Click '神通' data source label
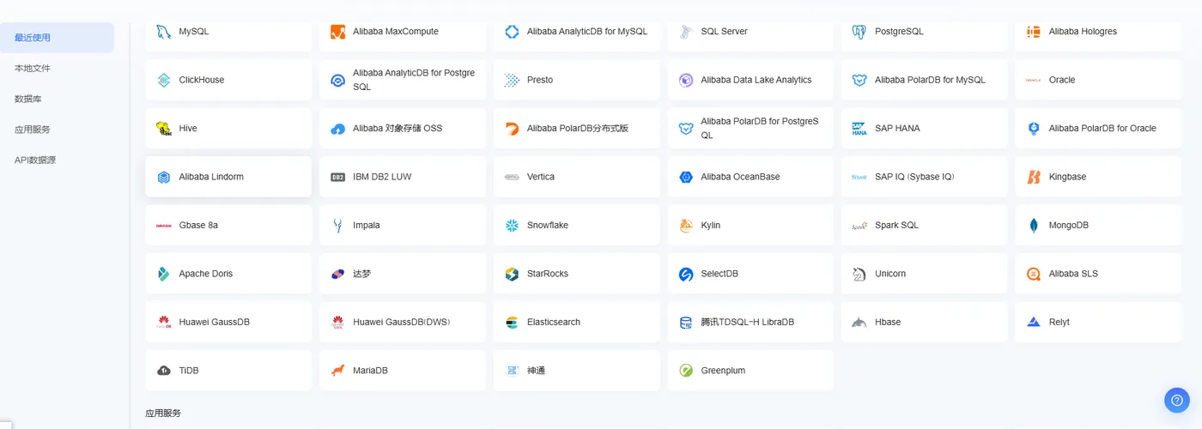The image size is (1202, 429). pos(536,371)
